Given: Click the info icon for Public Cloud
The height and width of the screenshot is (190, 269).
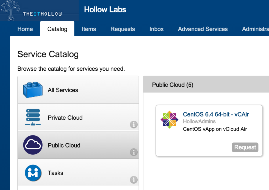Looking at the screenshot, I should coord(134,152).
